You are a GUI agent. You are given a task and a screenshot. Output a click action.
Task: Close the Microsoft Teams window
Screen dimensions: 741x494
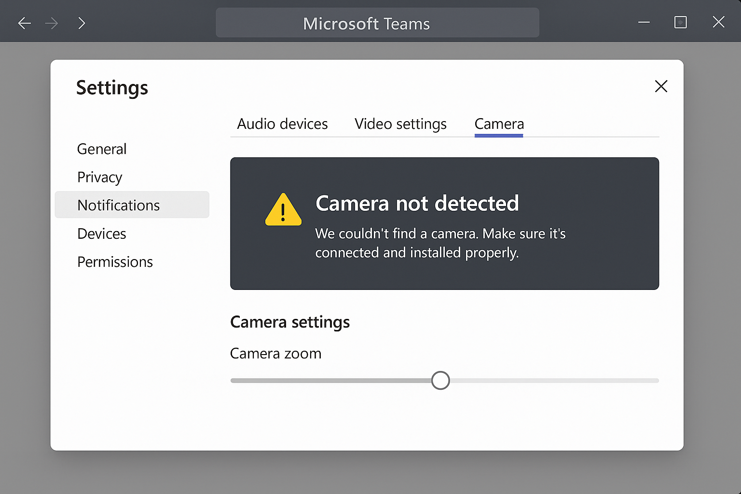coord(718,22)
